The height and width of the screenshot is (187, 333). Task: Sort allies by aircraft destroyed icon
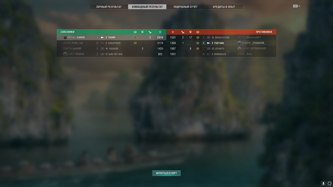[x=150, y=32]
